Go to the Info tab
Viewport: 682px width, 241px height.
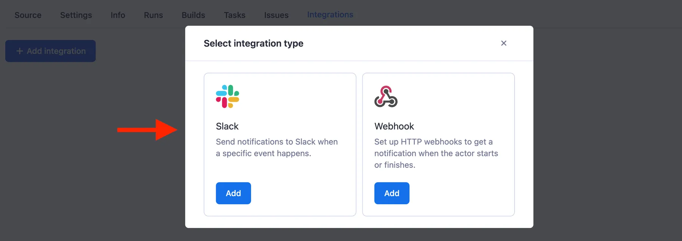pos(118,15)
